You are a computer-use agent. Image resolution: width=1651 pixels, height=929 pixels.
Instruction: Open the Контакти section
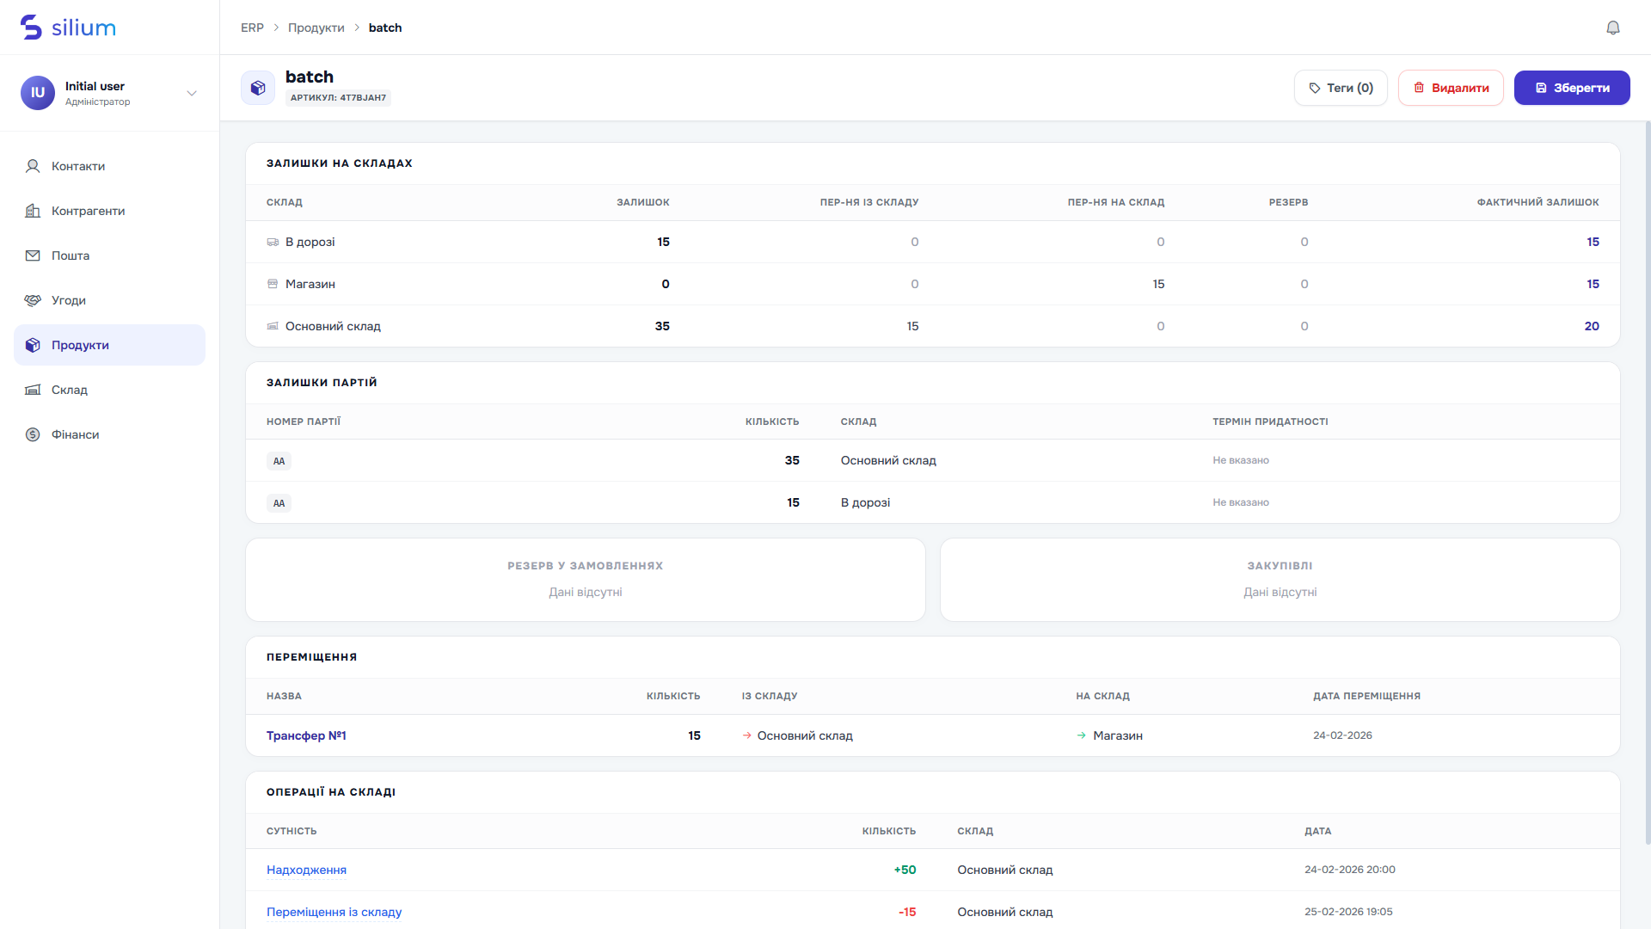pos(109,166)
